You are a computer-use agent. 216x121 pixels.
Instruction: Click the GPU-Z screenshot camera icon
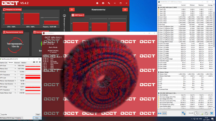coord(34,62)
